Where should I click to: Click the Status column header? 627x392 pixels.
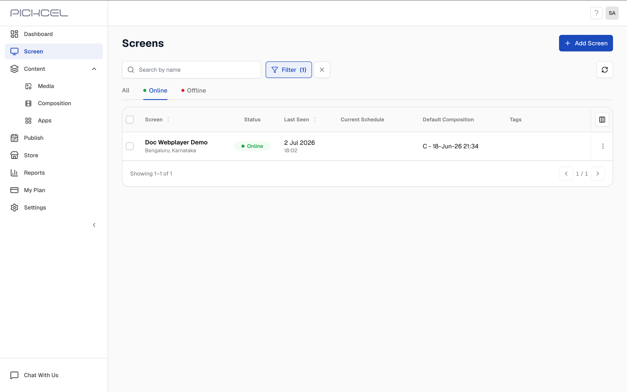(252, 119)
